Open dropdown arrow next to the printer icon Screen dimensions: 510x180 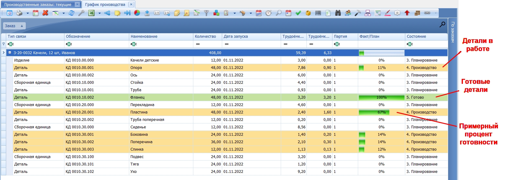[27, 13]
